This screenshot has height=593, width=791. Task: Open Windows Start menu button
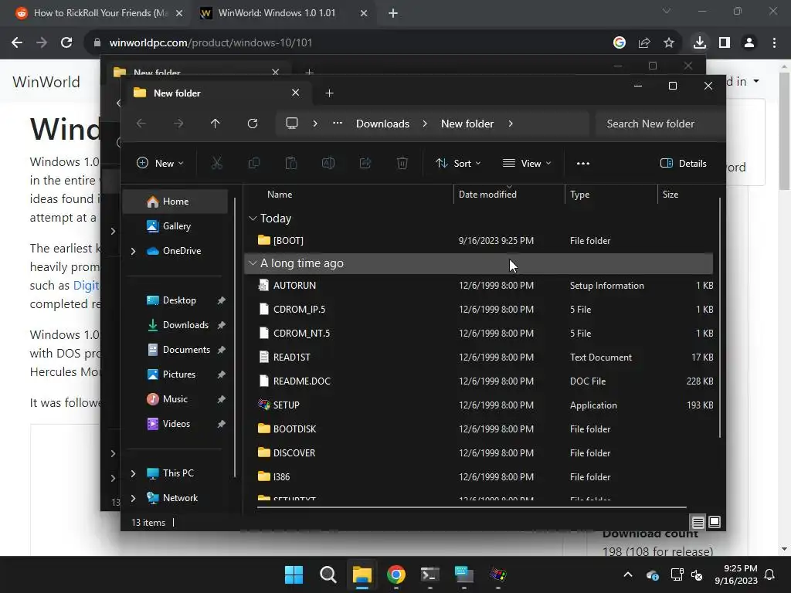[x=294, y=574]
